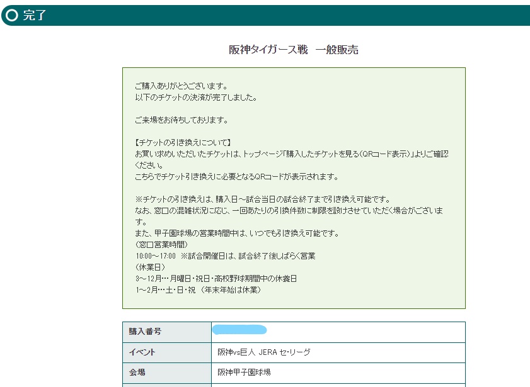Click the masked purchase number value

click(x=239, y=330)
